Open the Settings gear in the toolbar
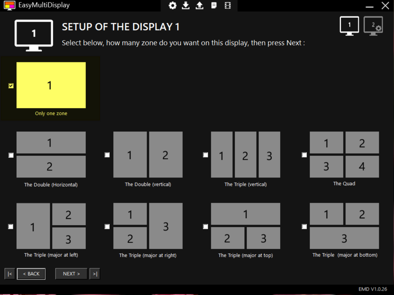Viewport: 394px width, 295px height. pyautogui.click(x=172, y=6)
